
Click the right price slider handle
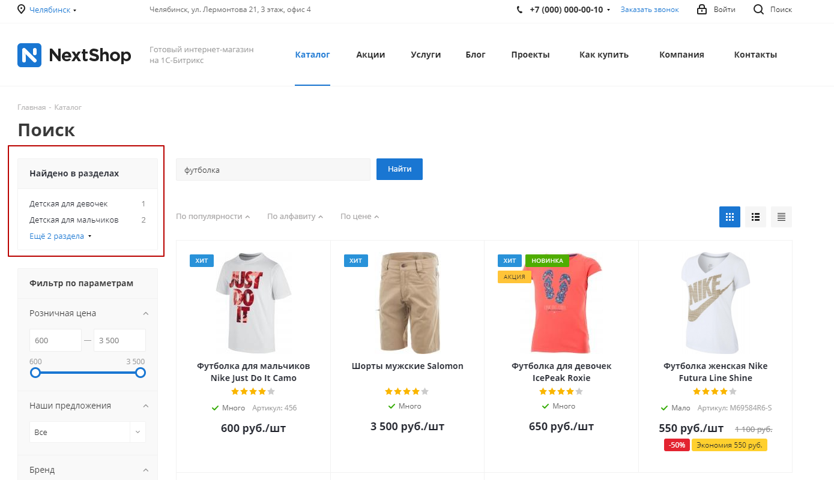[141, 373]
